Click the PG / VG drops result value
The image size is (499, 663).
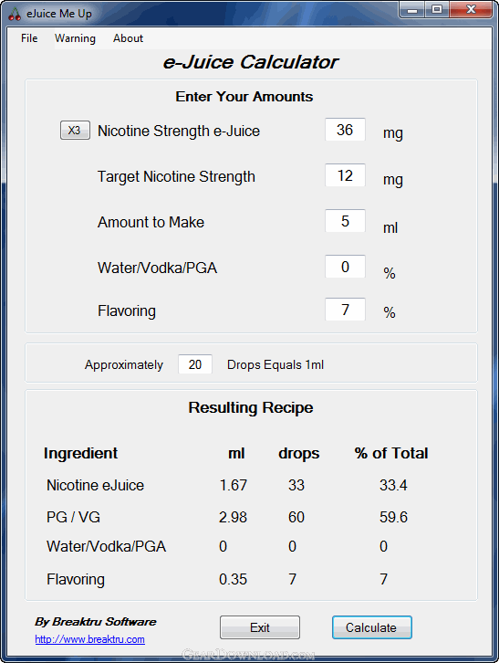tap(296, 517)
